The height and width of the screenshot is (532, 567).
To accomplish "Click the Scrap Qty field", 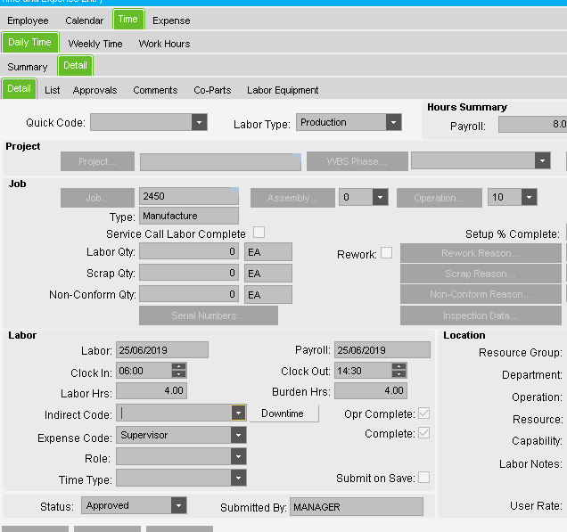I will (189, 273).
